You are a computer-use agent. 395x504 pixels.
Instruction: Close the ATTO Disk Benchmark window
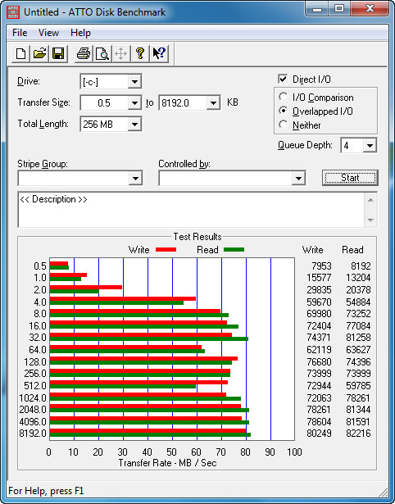370,9
